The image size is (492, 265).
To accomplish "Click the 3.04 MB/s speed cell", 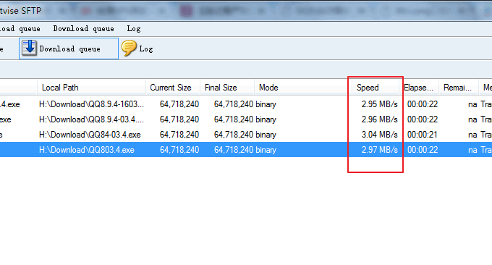I will (x=379, y=135).
